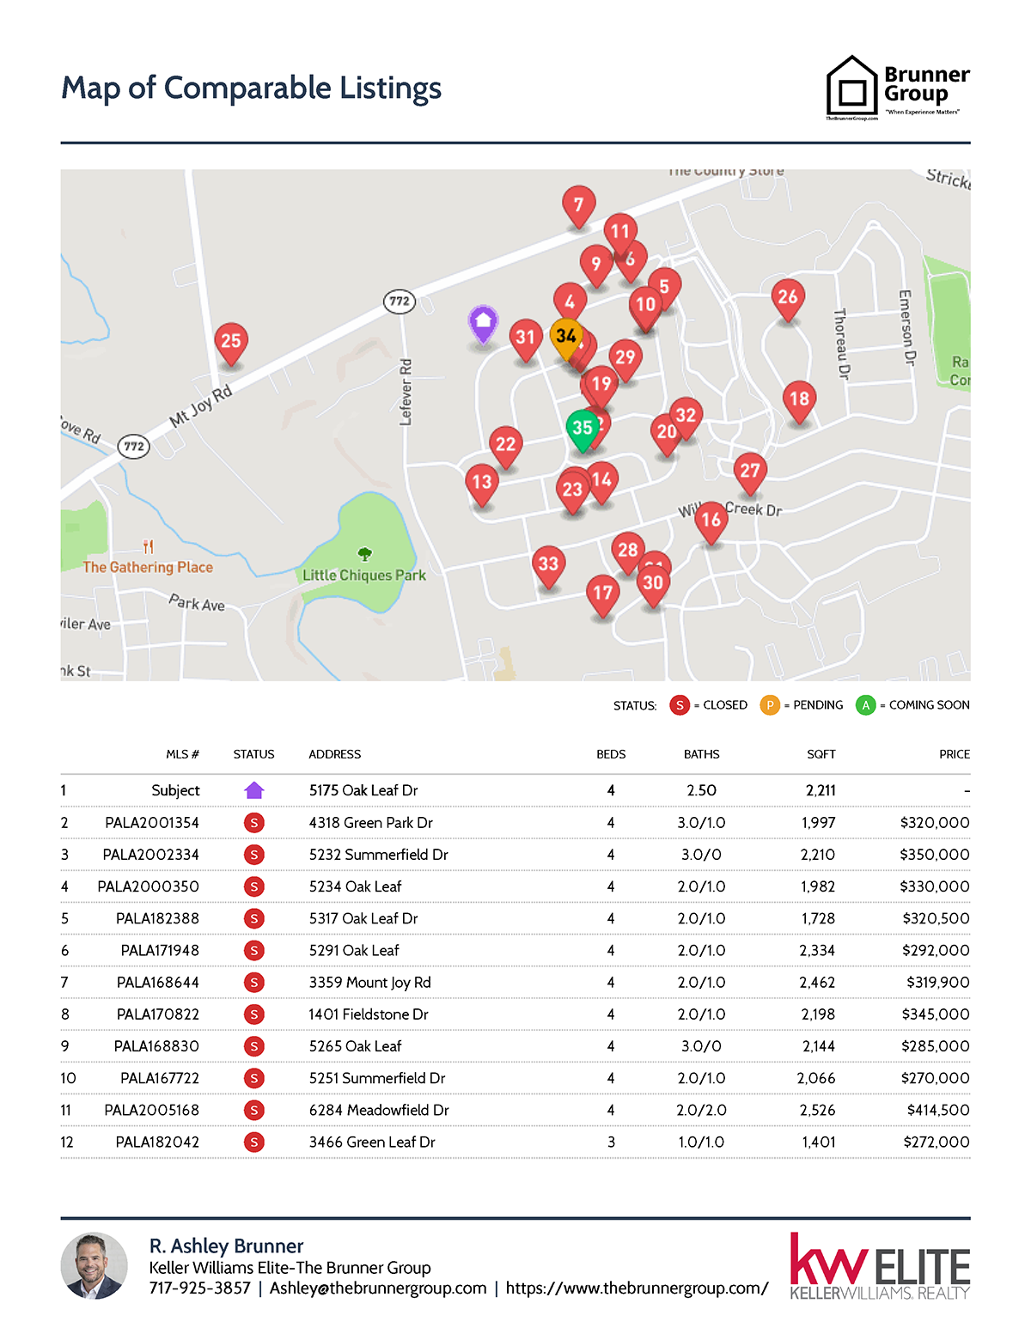Viewport: 1031px width, 1334px height.
Task: Click the address 5234 Oak Leaf
Action: click(x=355, y=886)
